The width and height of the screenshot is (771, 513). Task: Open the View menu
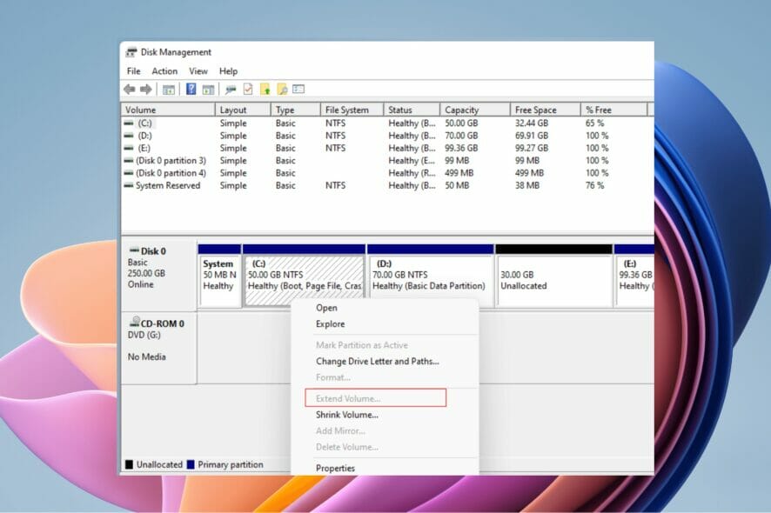(198, 71)
